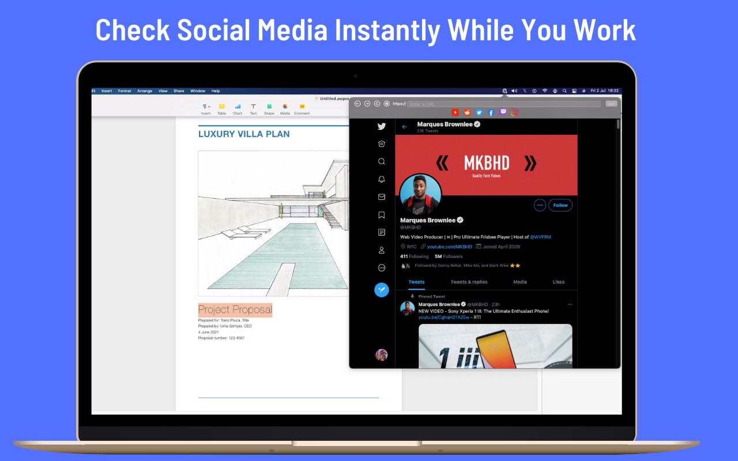
Task: Go forward with popup browser forward arrow
Action: 367,104
